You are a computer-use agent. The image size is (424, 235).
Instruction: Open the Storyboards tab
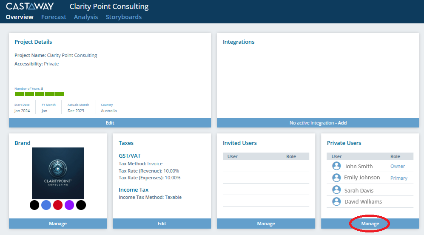pyautogui.click(x=124, y=17)
